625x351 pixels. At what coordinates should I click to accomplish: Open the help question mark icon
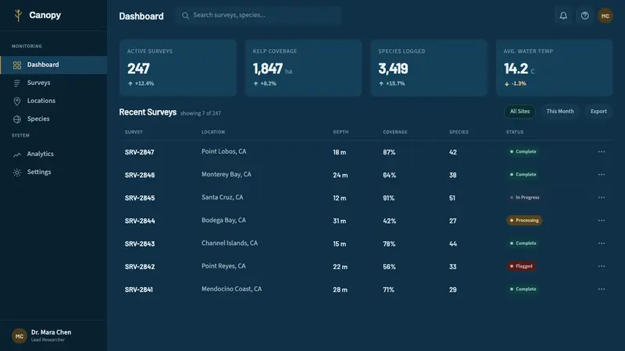pyautogui.click(x=584, y=16)
